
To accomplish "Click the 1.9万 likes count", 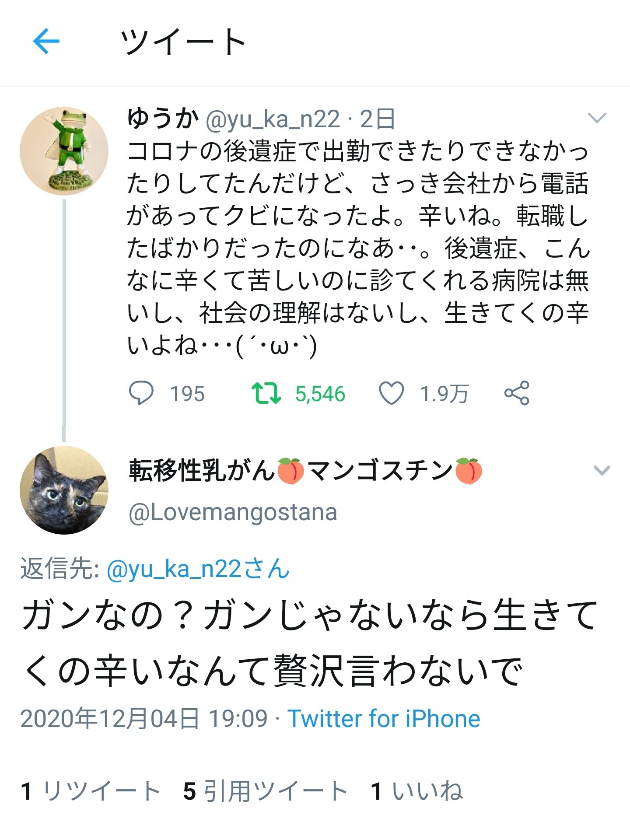I will click(x=444, y=394).
